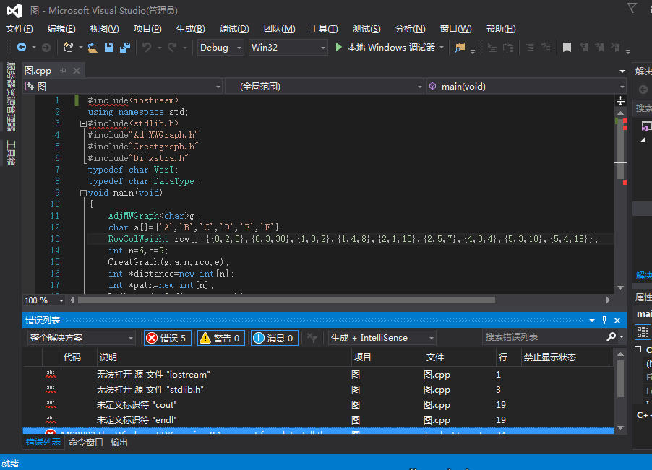The height and width of the screenshot is (470, 652).
Task: Click the New Project toolbar icon
Action: [x=69, y=47]
